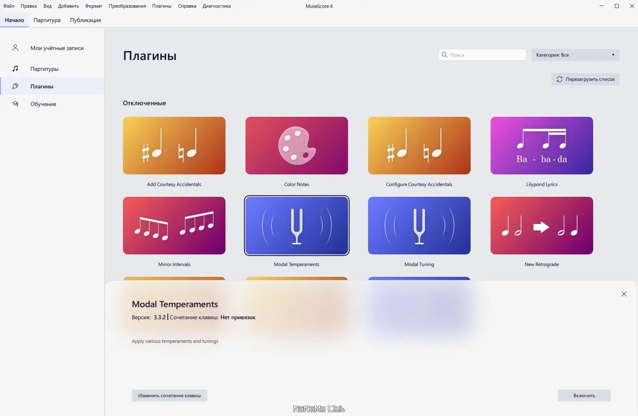
Task: Open the 'Категория: Все' dropdown
Action: click(x=575, y=55)
